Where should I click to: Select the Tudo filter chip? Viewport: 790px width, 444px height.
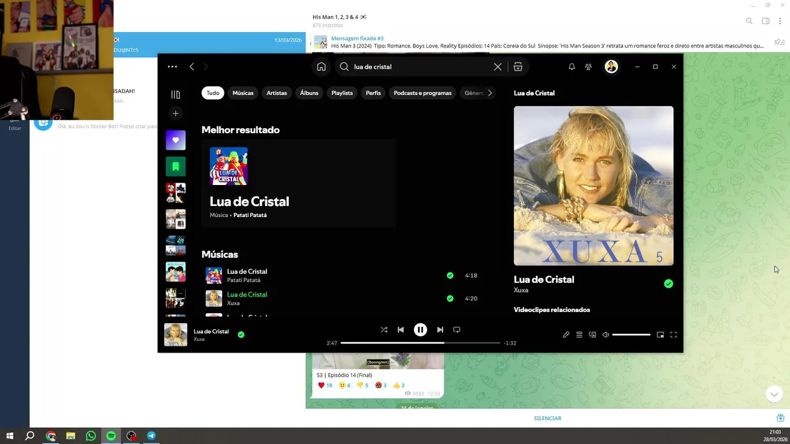(x=213, y=93)
